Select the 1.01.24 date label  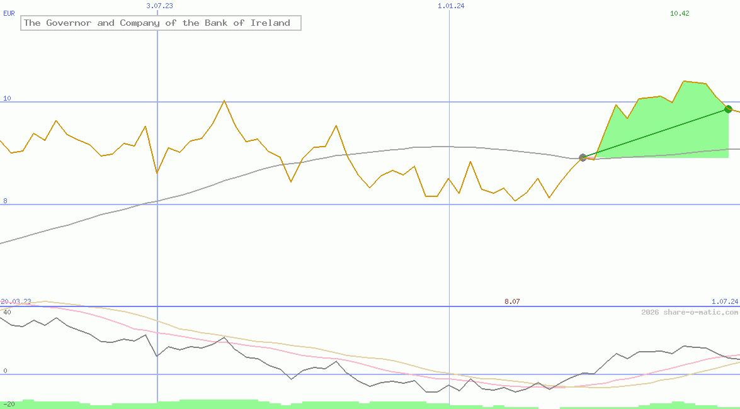pyautogui.click(x=451, y=6)
